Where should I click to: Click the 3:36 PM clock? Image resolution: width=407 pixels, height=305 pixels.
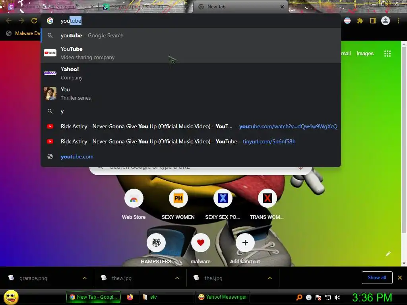(372, 297)
